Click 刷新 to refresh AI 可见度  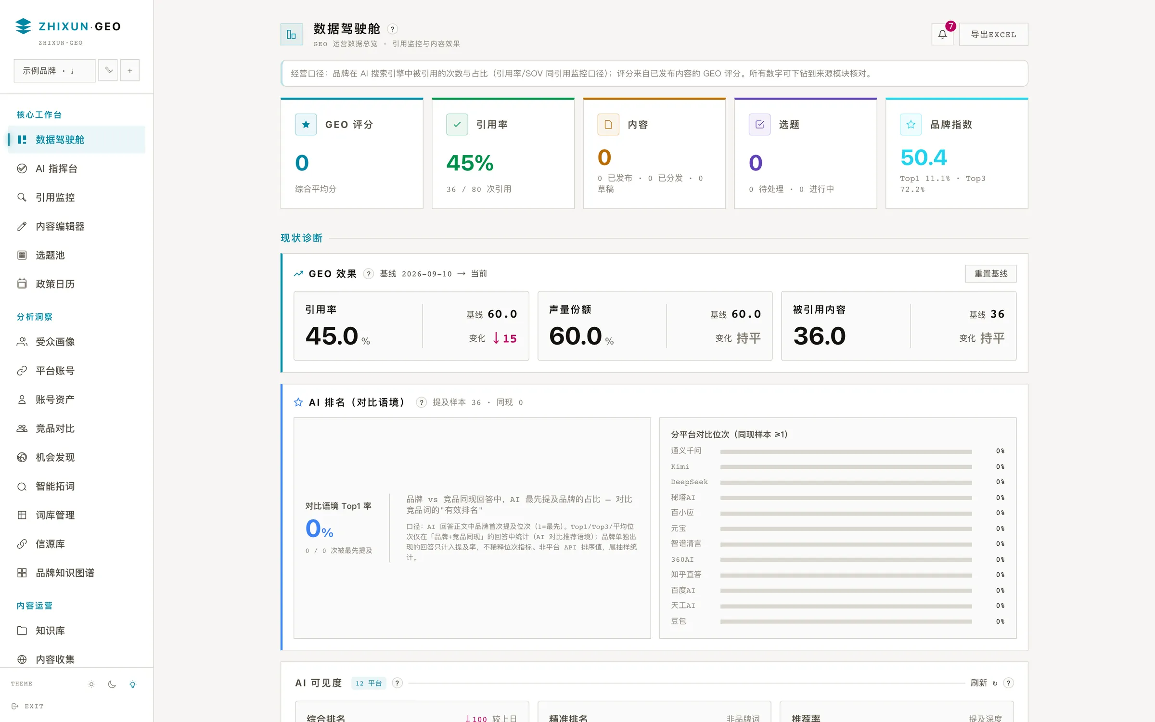click(984, 683)
